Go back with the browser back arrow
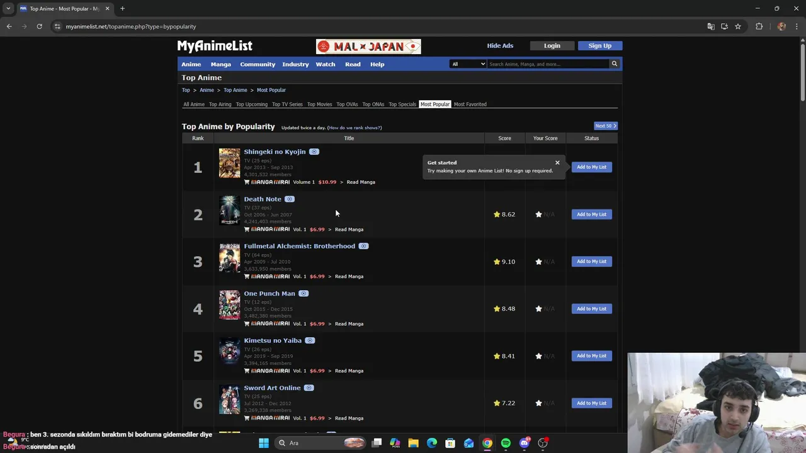The image size is (806, 453). (9, 26)
